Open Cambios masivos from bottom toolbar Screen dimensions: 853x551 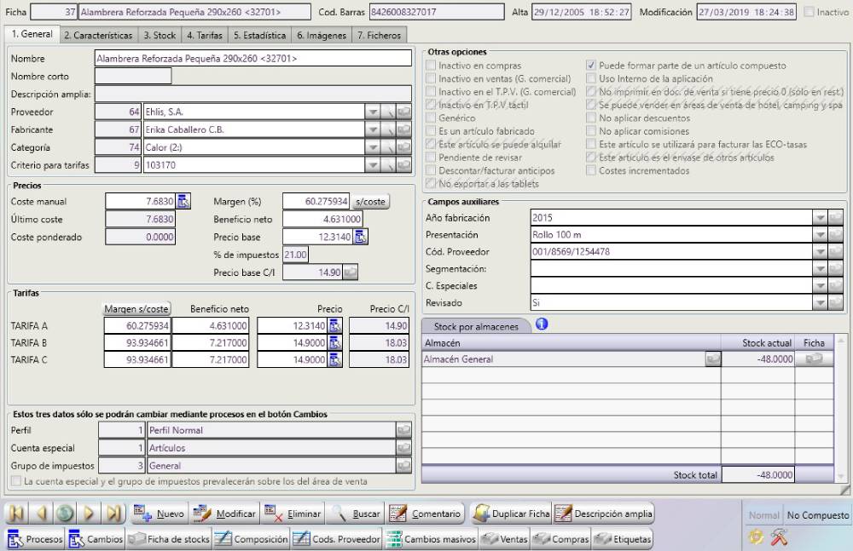tap(429, 539)
